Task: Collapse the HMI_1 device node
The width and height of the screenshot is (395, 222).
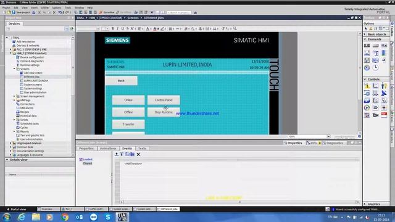Action: point(10,54)
